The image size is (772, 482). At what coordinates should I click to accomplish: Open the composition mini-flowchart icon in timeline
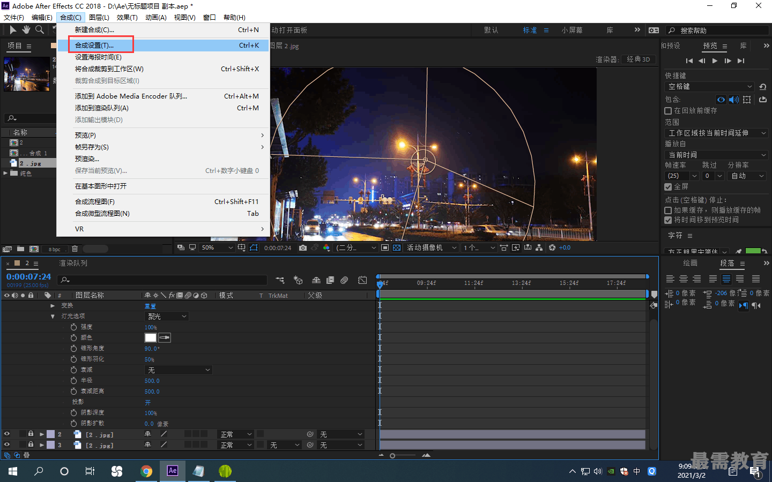point(280,280)
